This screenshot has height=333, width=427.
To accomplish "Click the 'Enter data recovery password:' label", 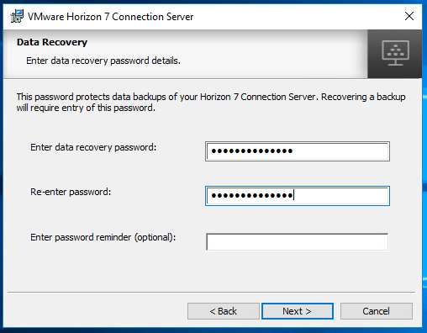I will click(93, 147).
